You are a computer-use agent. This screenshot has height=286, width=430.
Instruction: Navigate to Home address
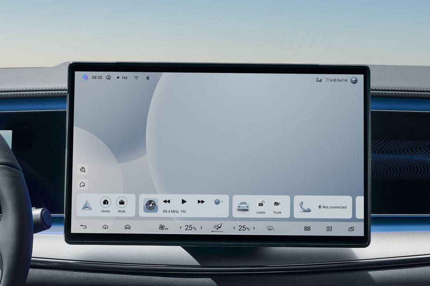[x=105, y=205]
